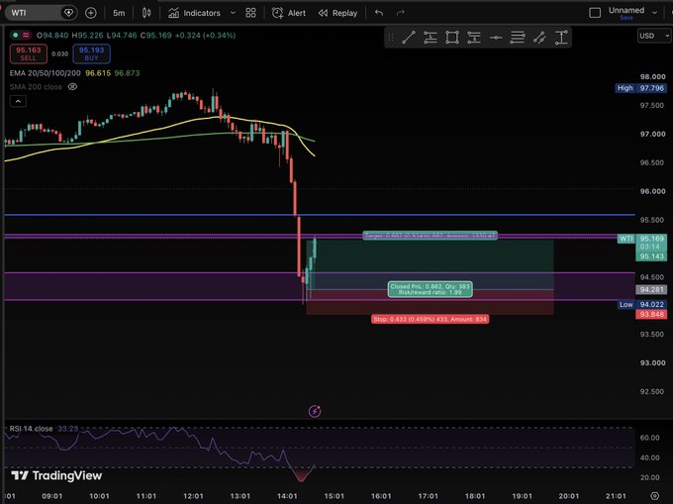Click the layout square icon beside Unnamed

[x=595, y=13]
